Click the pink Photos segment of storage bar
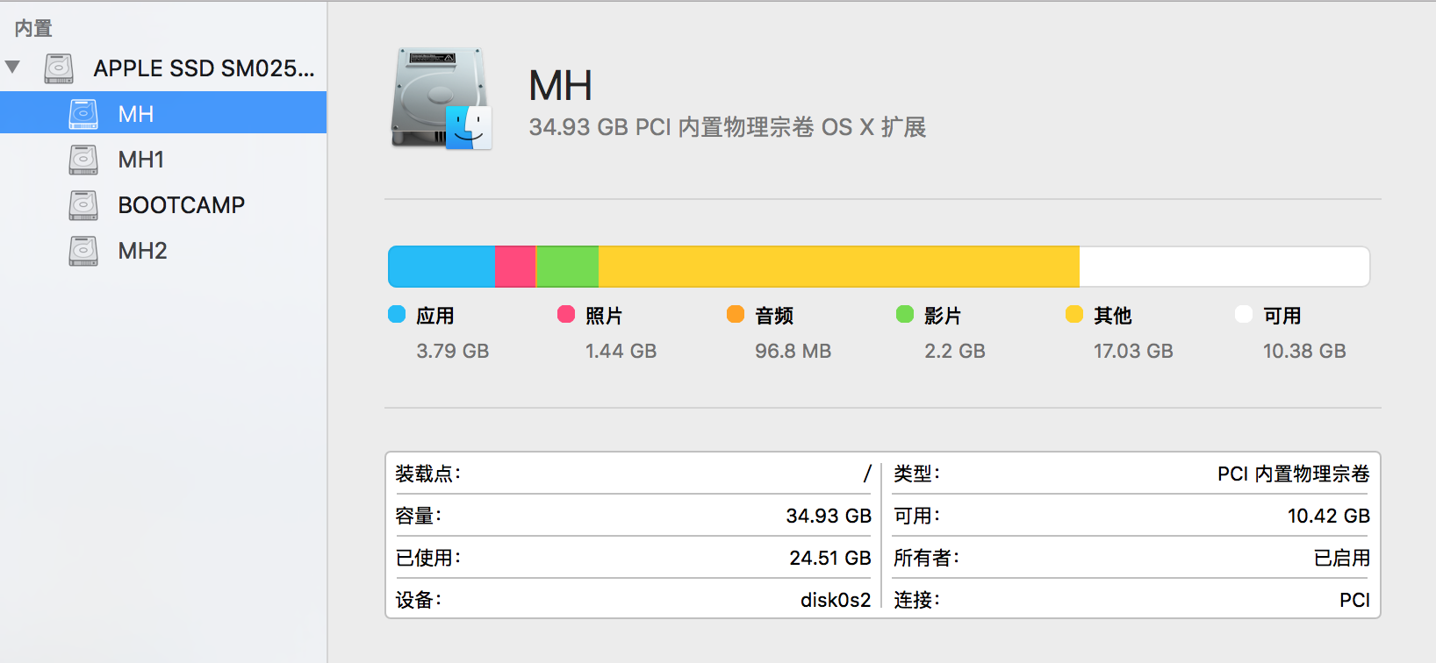This screenshot has width=1436, height=663. (515, 267)
